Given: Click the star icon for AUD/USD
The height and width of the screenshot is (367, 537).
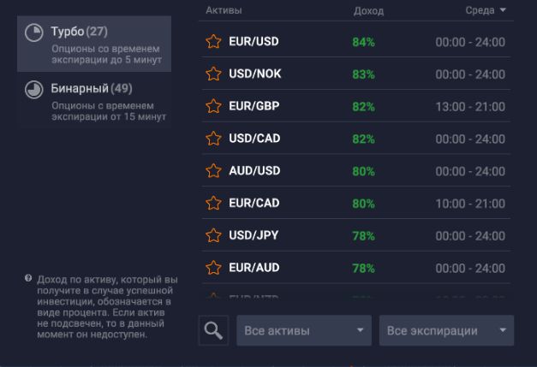Looking at the screenshot, I should 213,171.
